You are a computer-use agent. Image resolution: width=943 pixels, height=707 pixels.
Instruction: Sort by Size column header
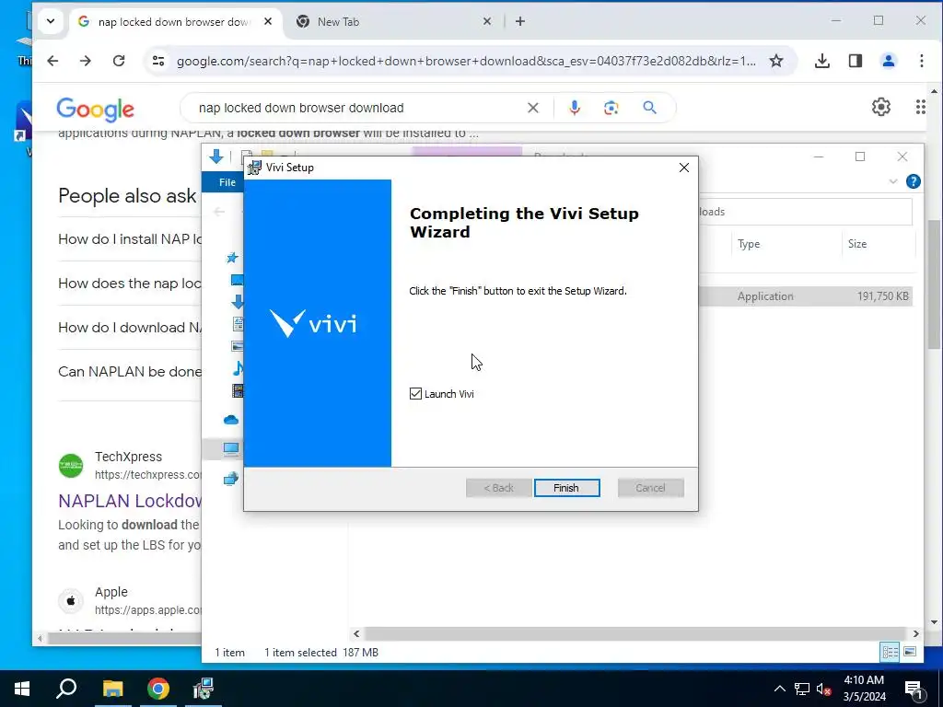[x=857, y=244]
